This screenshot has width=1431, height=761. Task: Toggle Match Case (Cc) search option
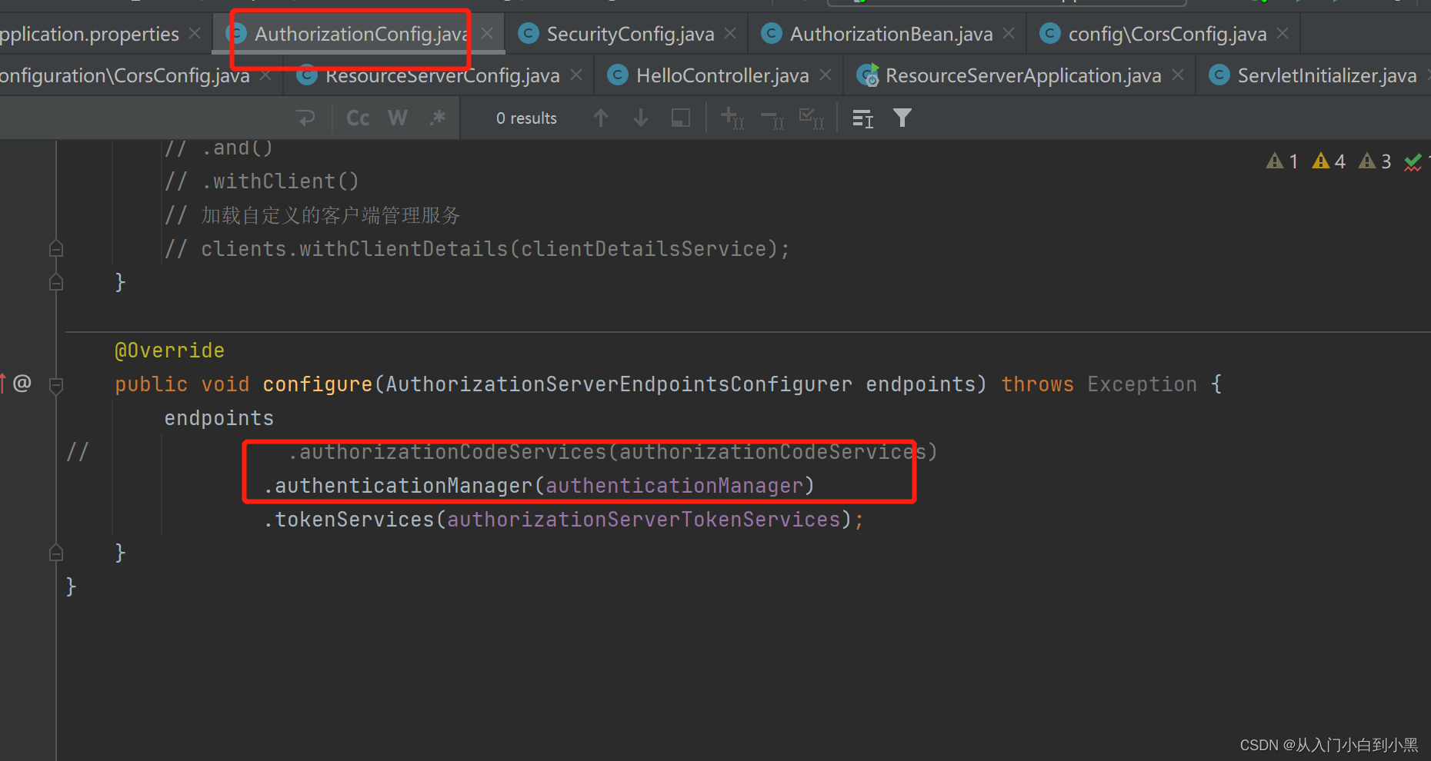(x=358, y=118)
